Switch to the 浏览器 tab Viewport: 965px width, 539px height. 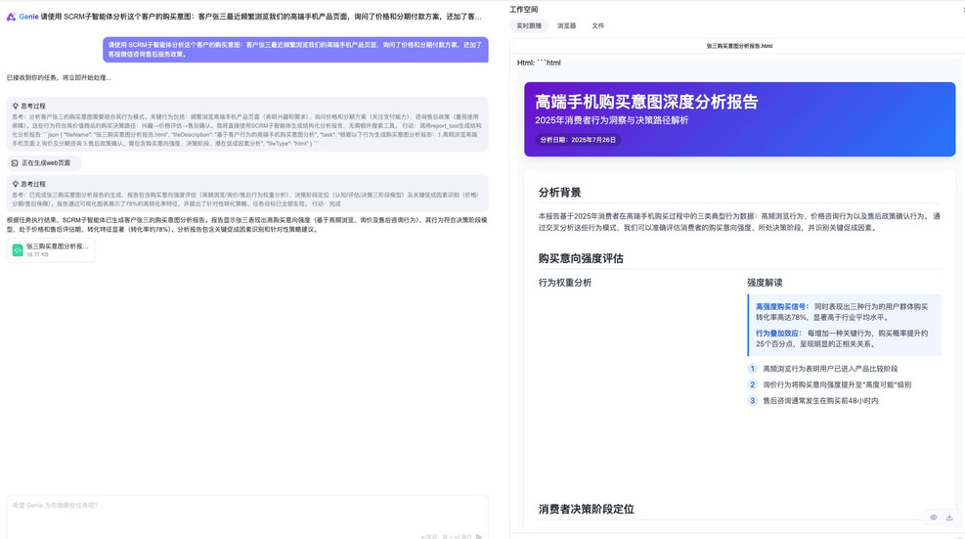pyautogui.click(x=566, y=25)
